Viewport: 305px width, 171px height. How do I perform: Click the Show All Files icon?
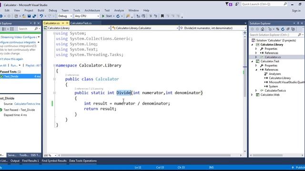coord(293,29)
